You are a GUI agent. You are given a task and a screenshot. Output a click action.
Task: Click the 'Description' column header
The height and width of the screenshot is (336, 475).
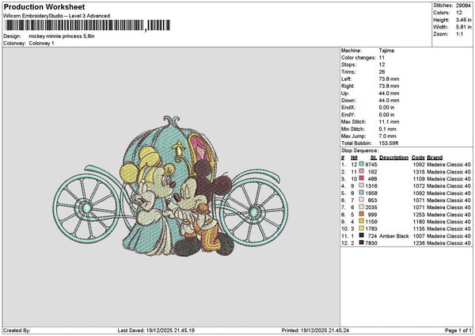[393, 158]
